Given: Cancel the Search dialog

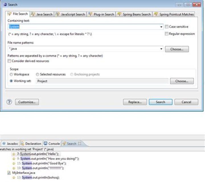Looking at the screenshot, I should (x=186, y=102).
